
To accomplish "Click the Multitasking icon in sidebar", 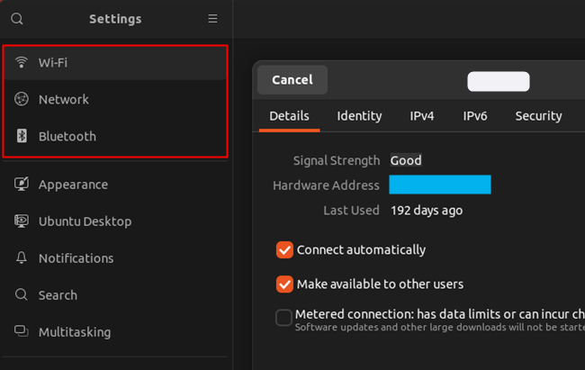I will click(x=22, y=332).
